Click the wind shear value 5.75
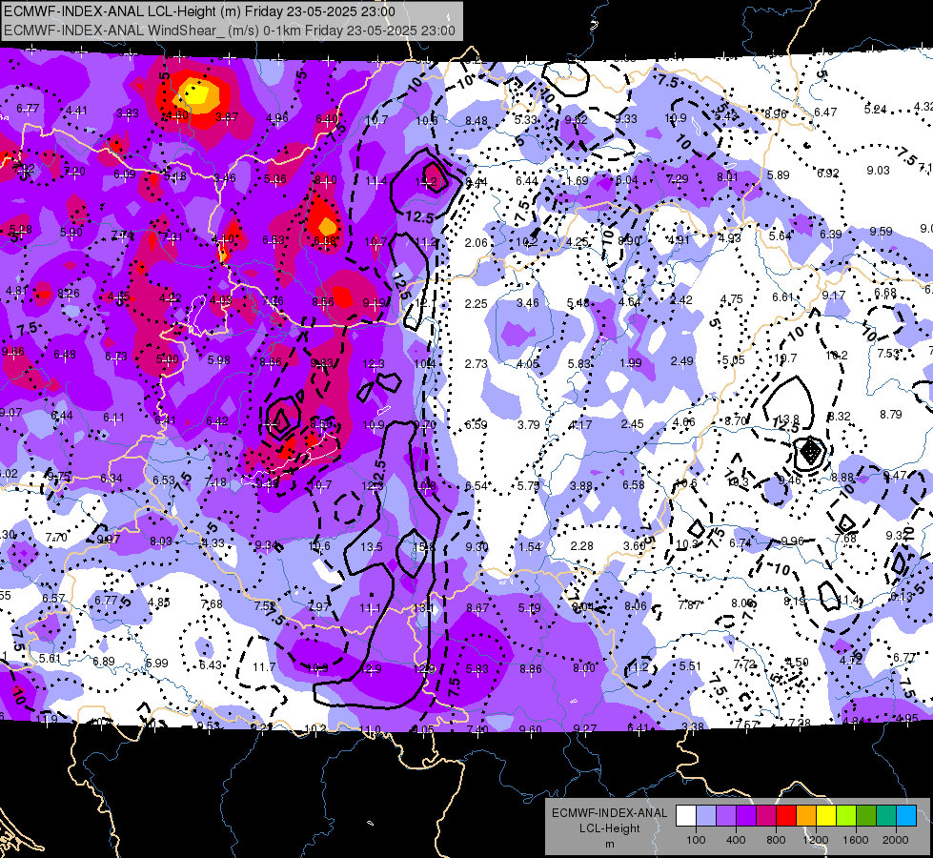Image resolution: width=933 pixels, height=858 pixels. click(x=528, y=486)
